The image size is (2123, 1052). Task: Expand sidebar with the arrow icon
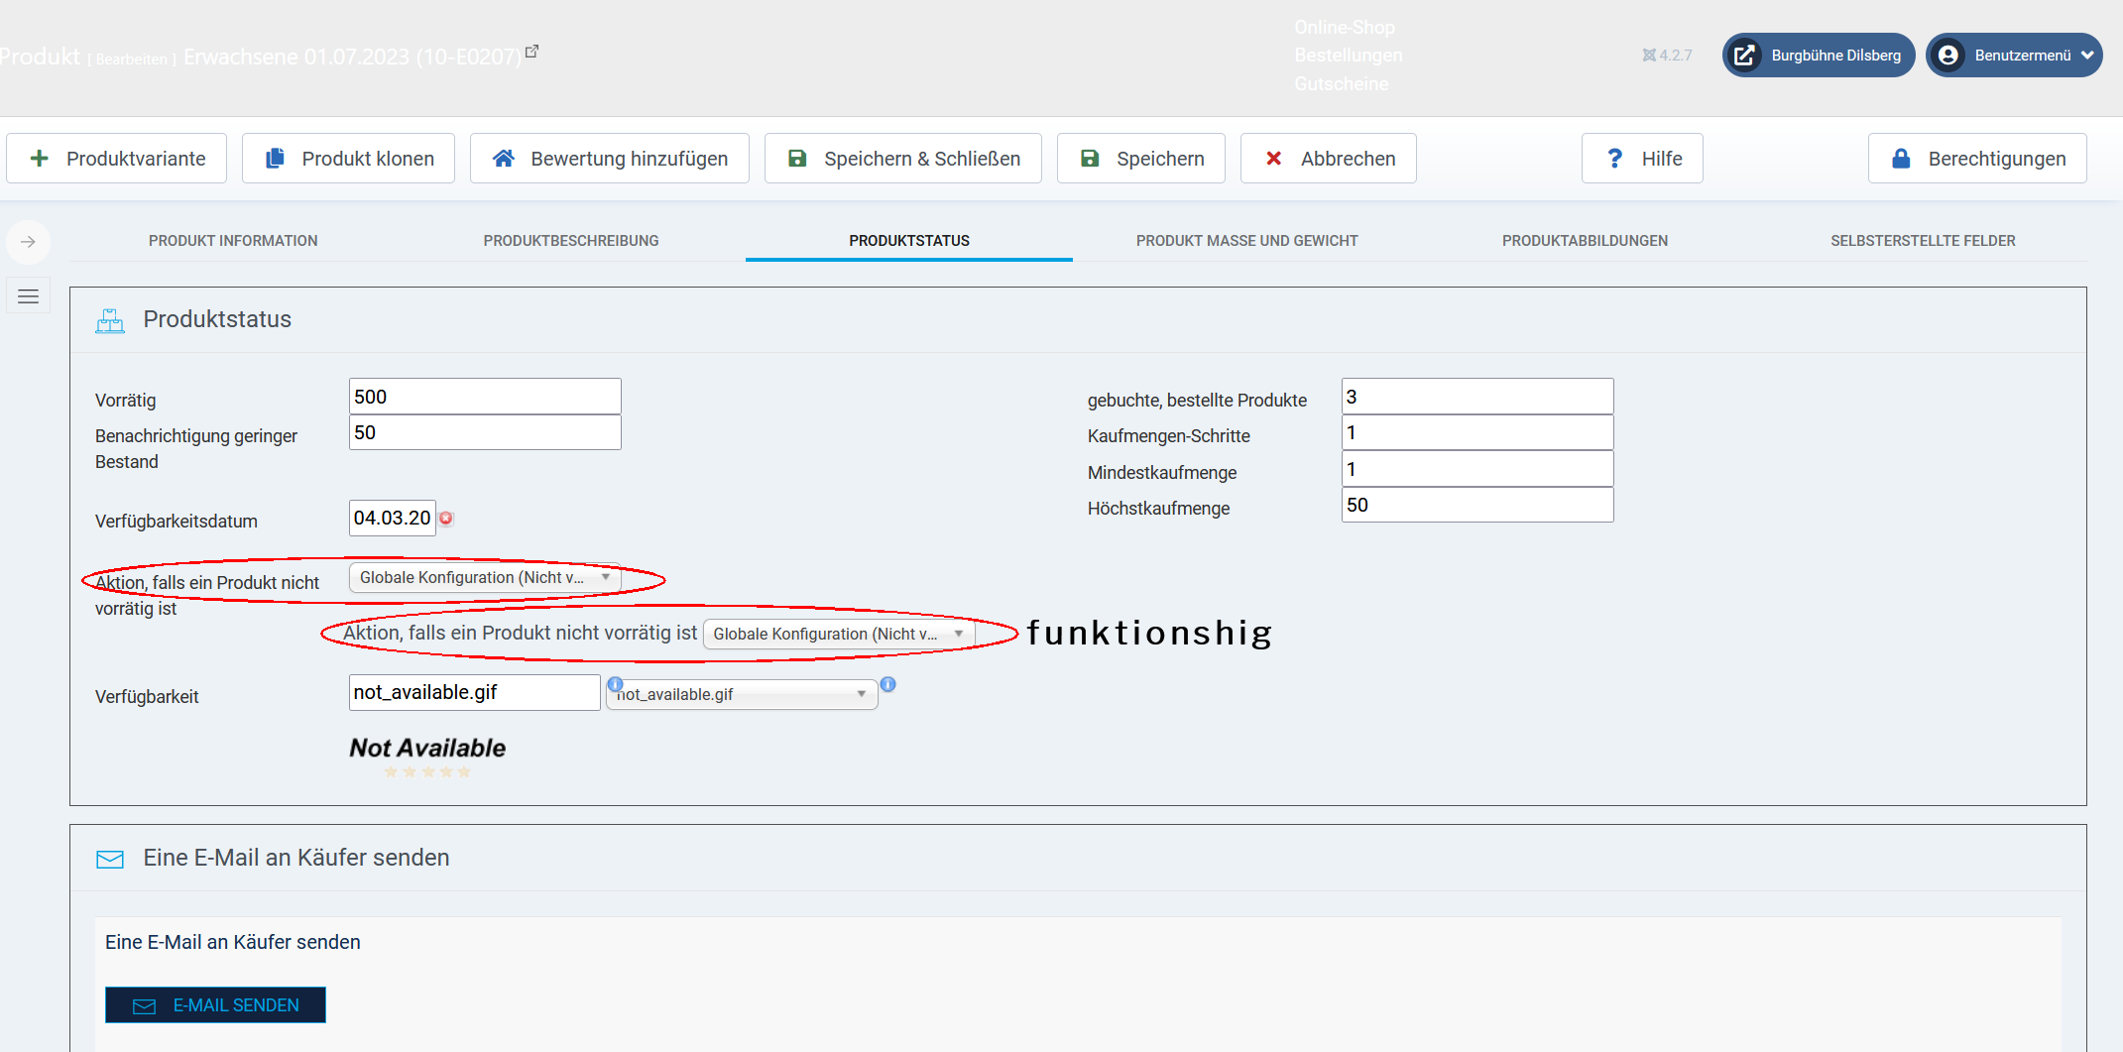click(28, 242)
